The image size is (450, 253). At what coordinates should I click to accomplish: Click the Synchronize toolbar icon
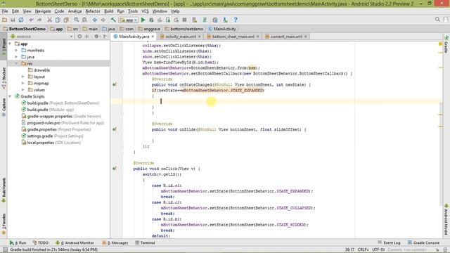point(21,20)
